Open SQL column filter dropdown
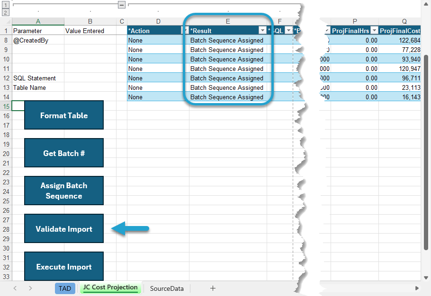 pos(288,30)
